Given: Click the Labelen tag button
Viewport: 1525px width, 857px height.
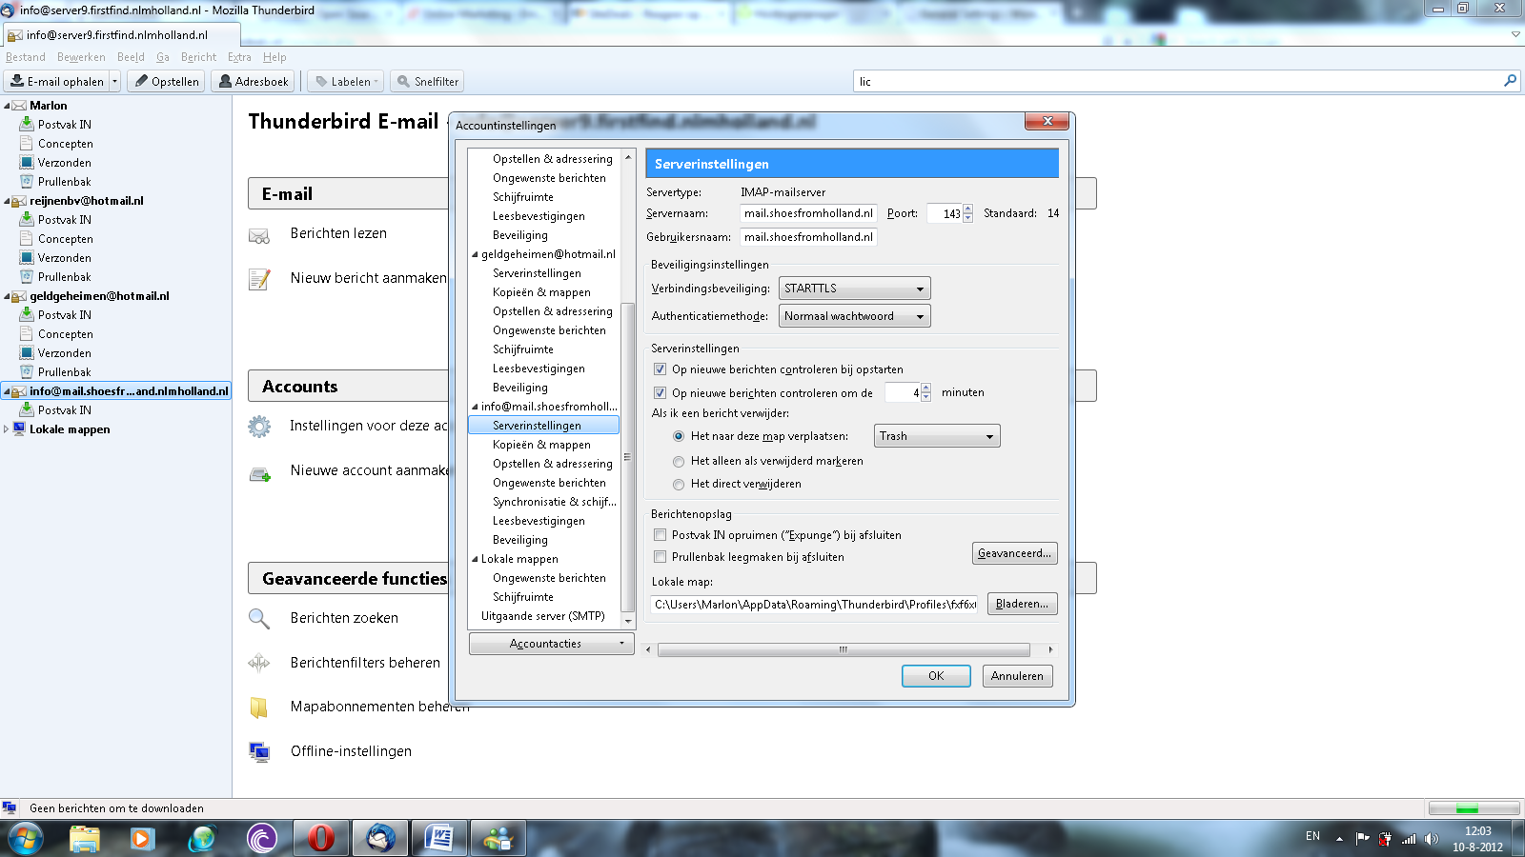Looking at the screenshot, I should click(x=345, y=81).
